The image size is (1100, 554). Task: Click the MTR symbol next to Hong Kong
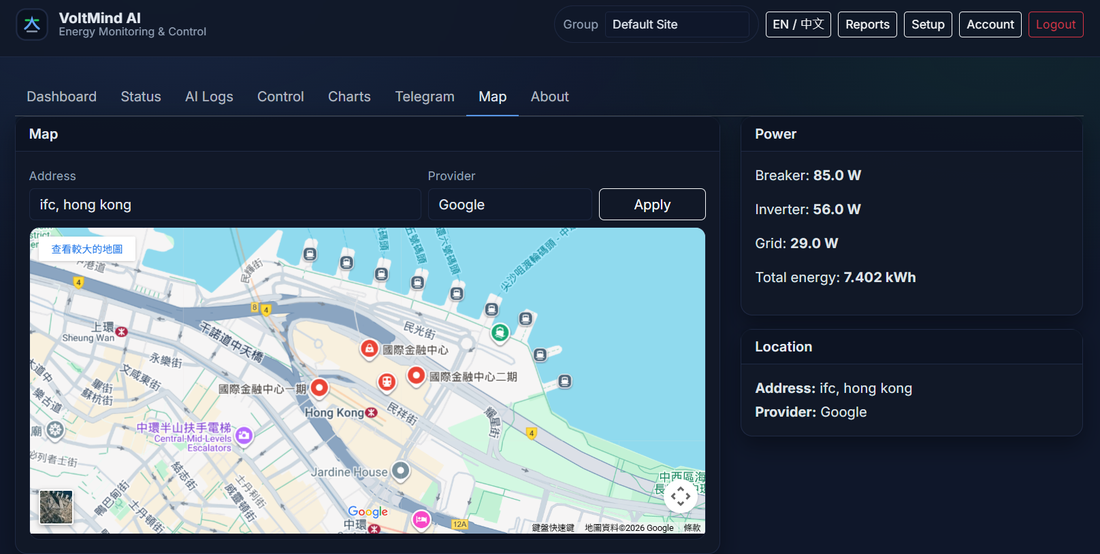click(371, 413)
